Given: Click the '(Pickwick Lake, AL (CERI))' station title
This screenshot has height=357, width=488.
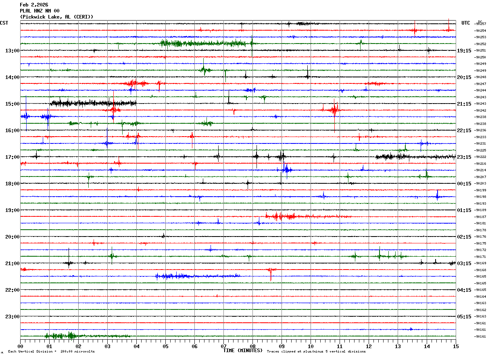Looking at the screenshot, I should pos(56,17).
